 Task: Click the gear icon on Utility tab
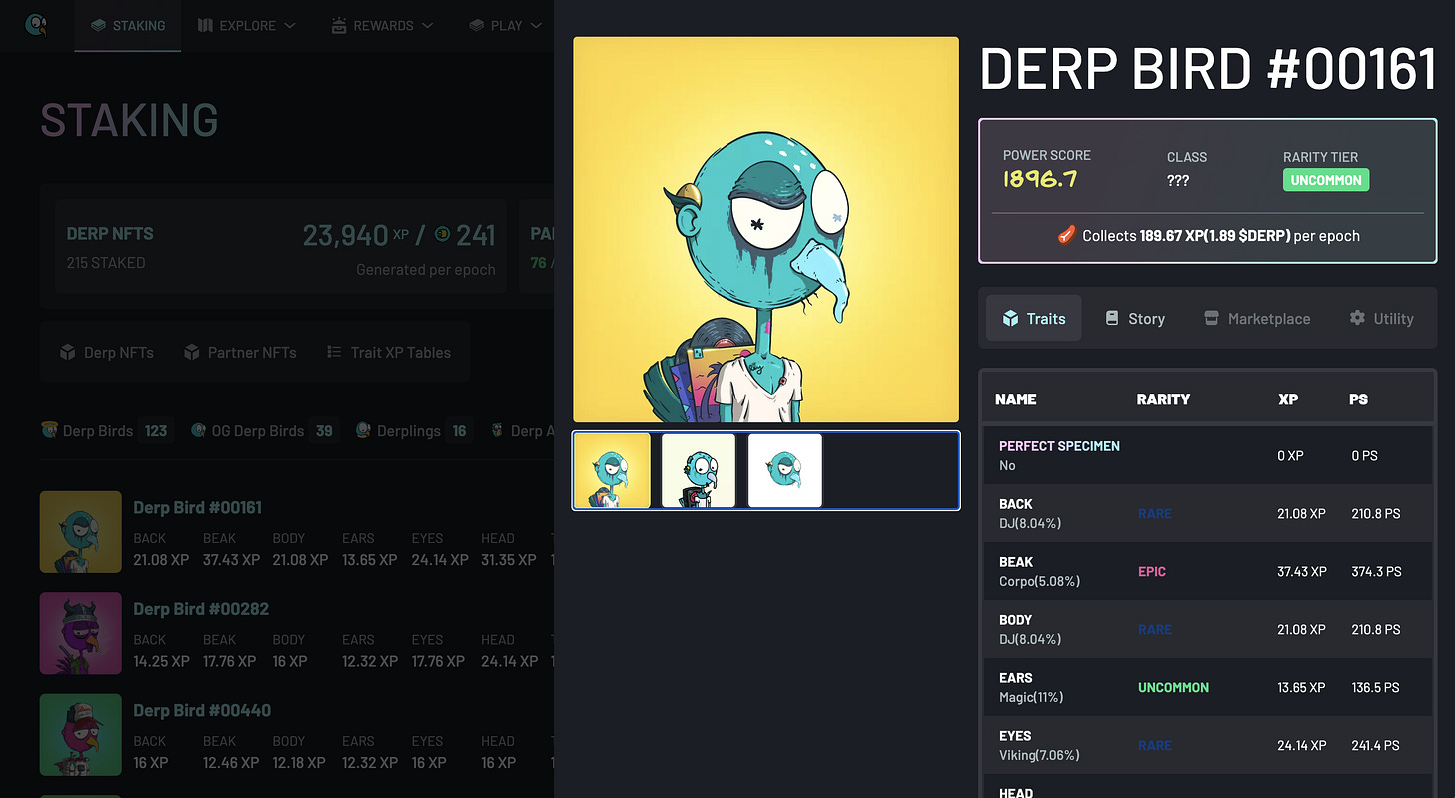point(1357,318)
